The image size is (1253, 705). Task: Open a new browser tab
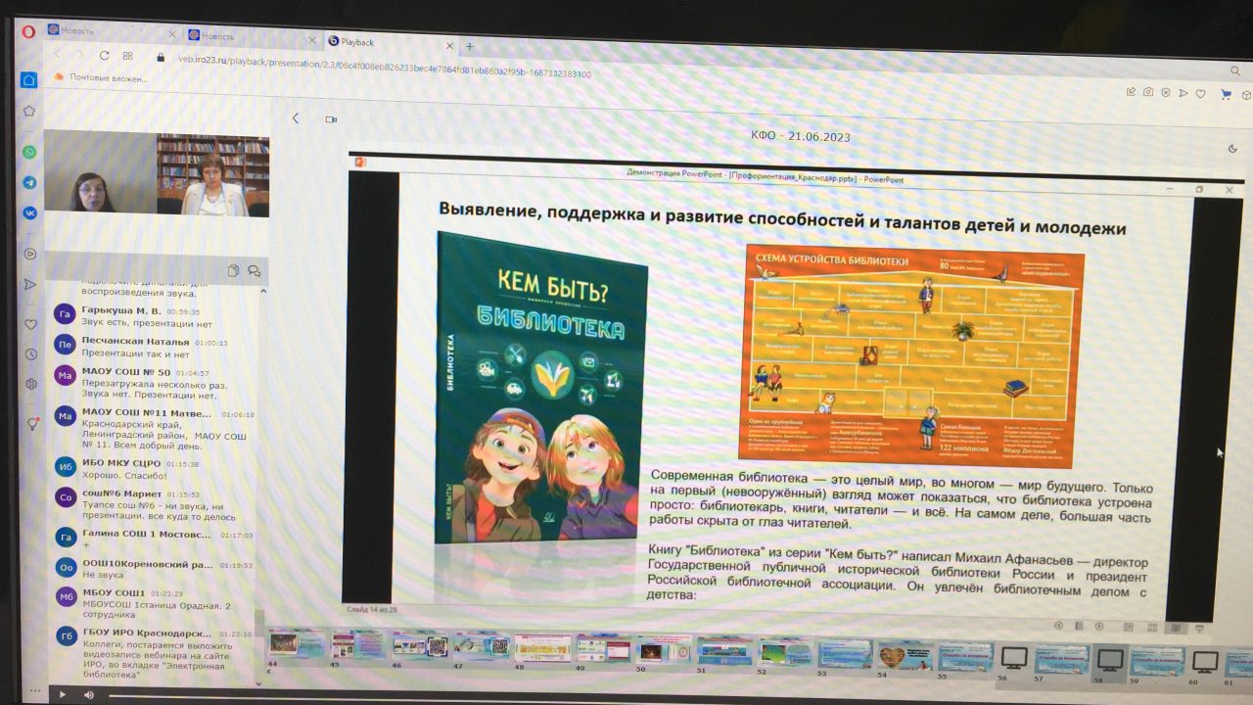(x=470, y=45)
